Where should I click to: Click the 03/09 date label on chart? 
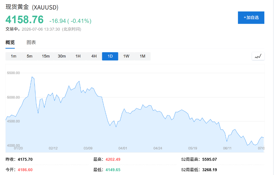tap(88, 148)
